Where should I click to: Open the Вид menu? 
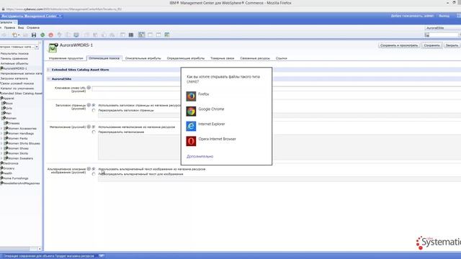click(x=21, y=27)
